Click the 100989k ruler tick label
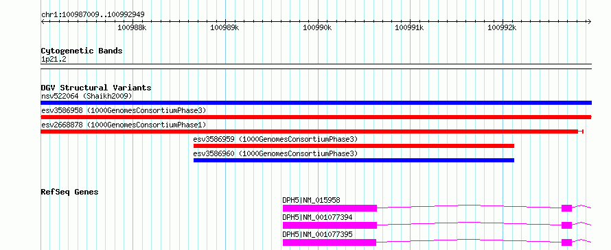 [x=224, y=27]
